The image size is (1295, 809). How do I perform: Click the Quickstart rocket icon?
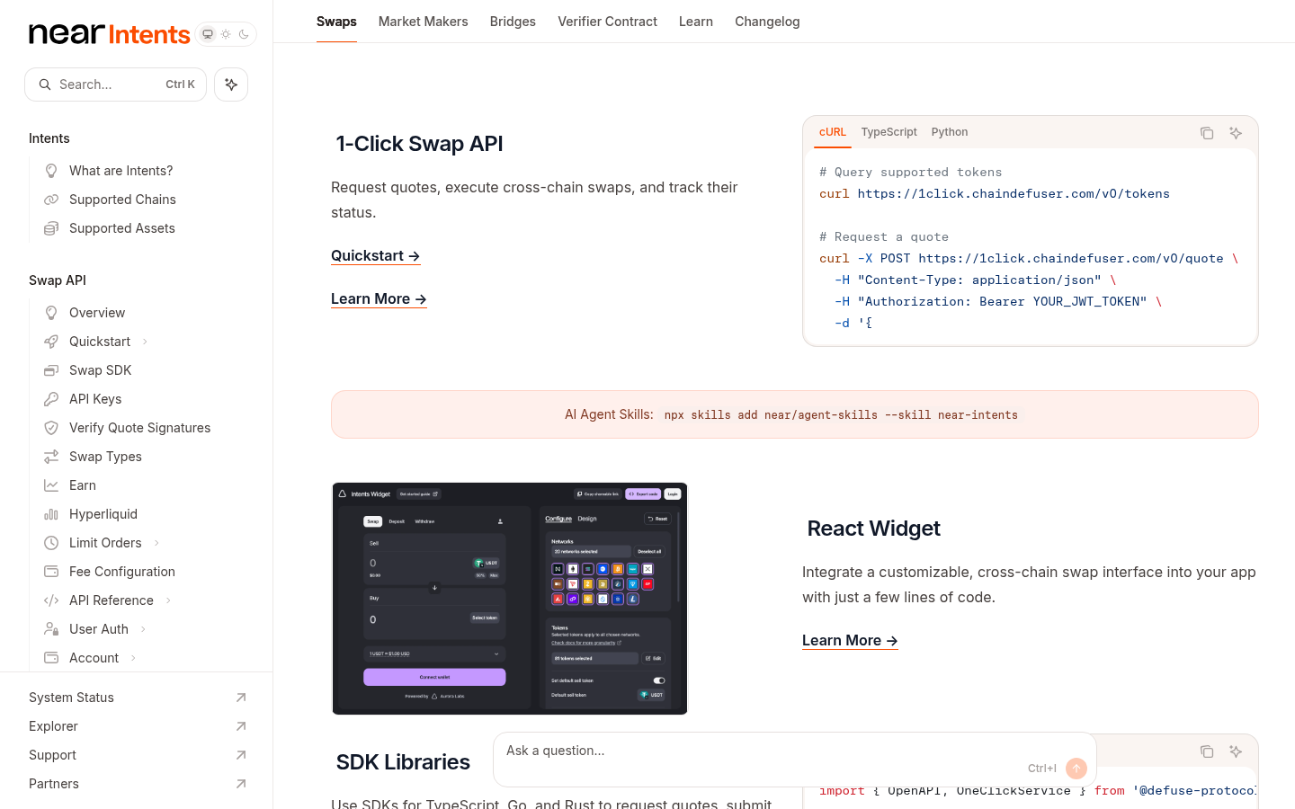tap(51, 342)
